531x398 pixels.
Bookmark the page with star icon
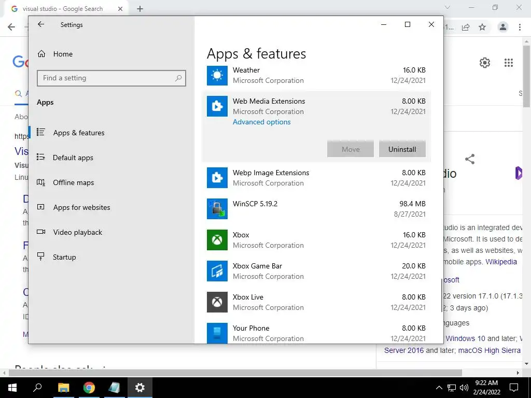[482, 27]
